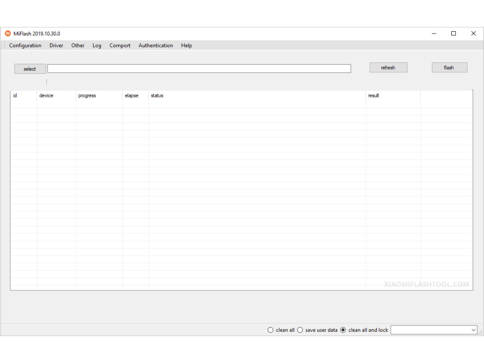Screen dimensions: 484x363
Task: Open the Log menu
Action: (97, 46)
